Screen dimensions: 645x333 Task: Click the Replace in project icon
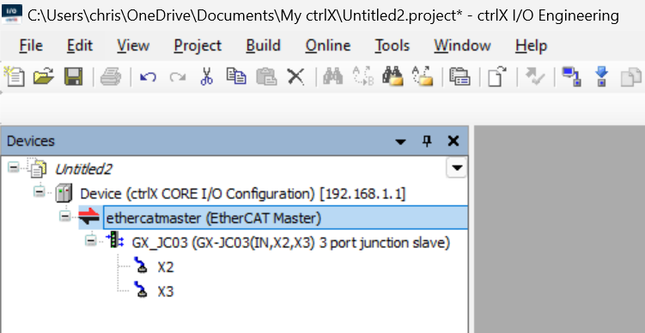423,76
